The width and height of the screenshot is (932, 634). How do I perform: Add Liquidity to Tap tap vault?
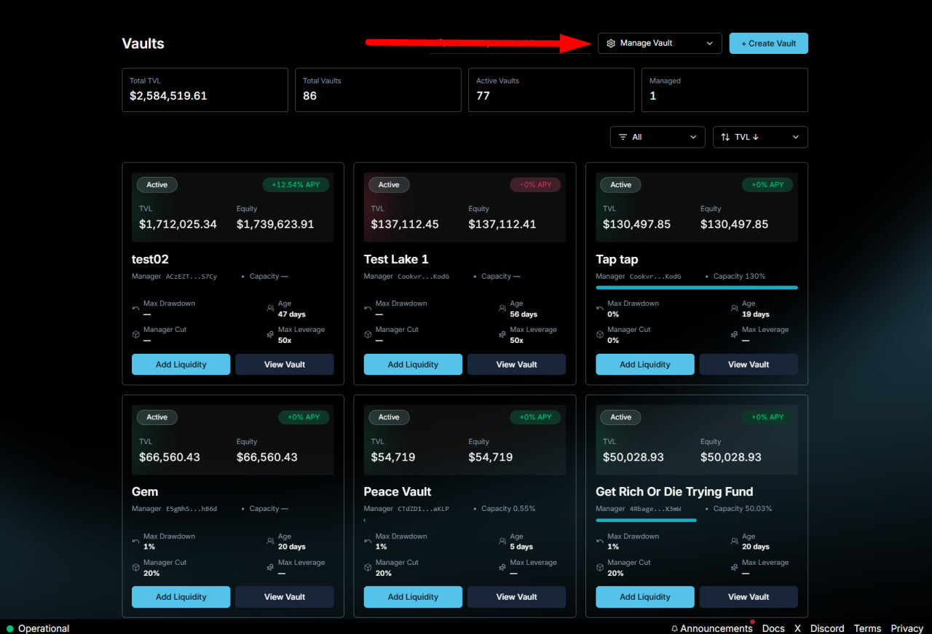(644, 364)
